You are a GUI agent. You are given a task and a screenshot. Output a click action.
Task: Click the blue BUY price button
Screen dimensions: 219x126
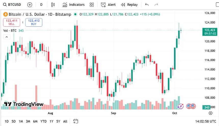pos(34,22)
